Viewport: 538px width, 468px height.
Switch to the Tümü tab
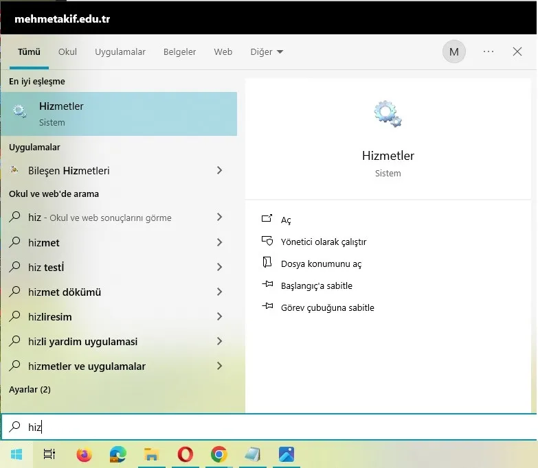click(29, 51)
